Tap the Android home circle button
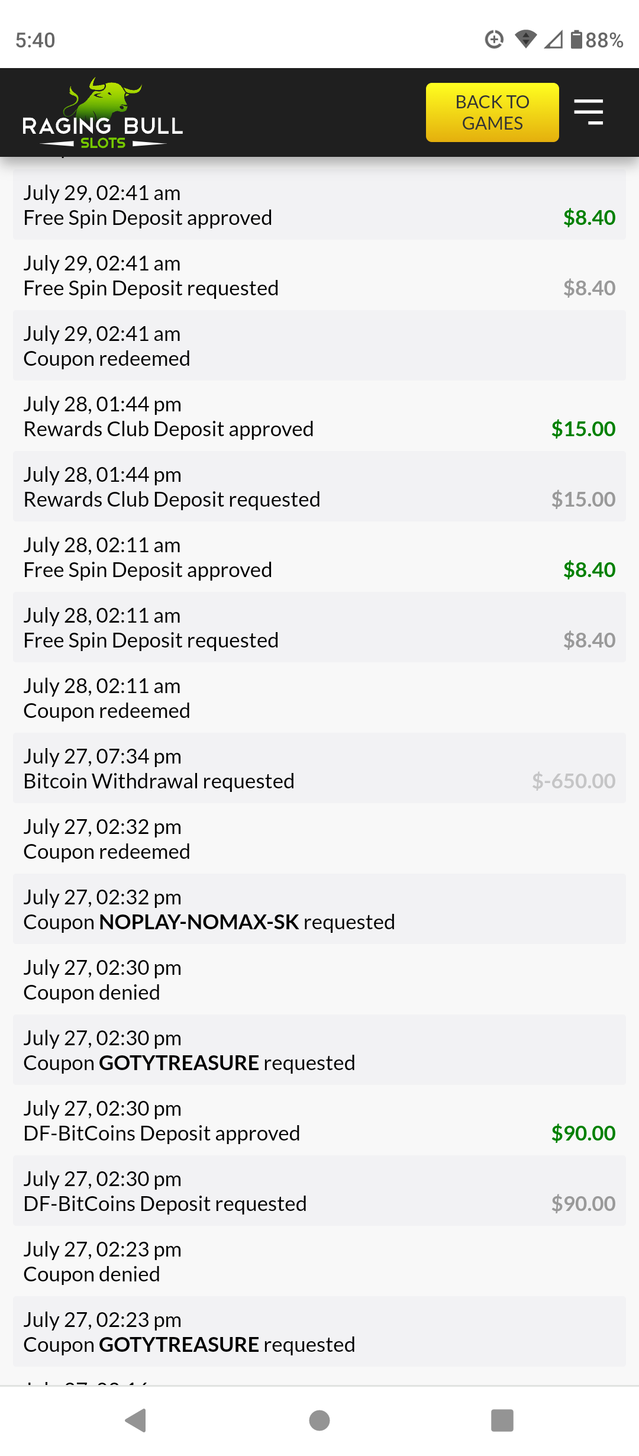This screenshot has width=639, height=1456. click(319, 1420)
